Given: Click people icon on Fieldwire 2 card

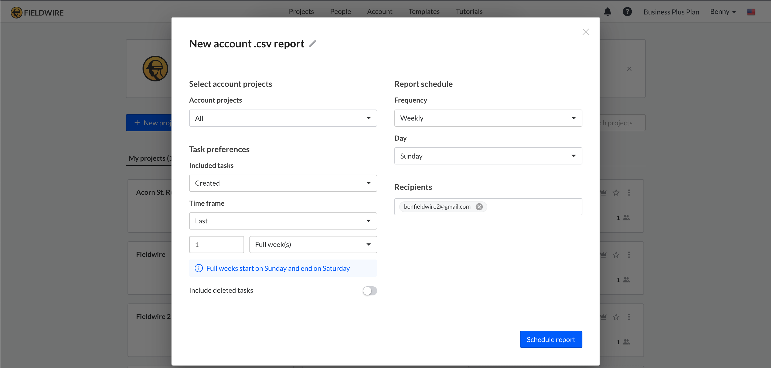Looking at the screenshot, I should [x=626, y=342].
